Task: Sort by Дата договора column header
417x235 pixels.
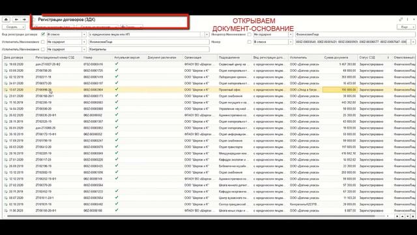Action: [18, 57]
